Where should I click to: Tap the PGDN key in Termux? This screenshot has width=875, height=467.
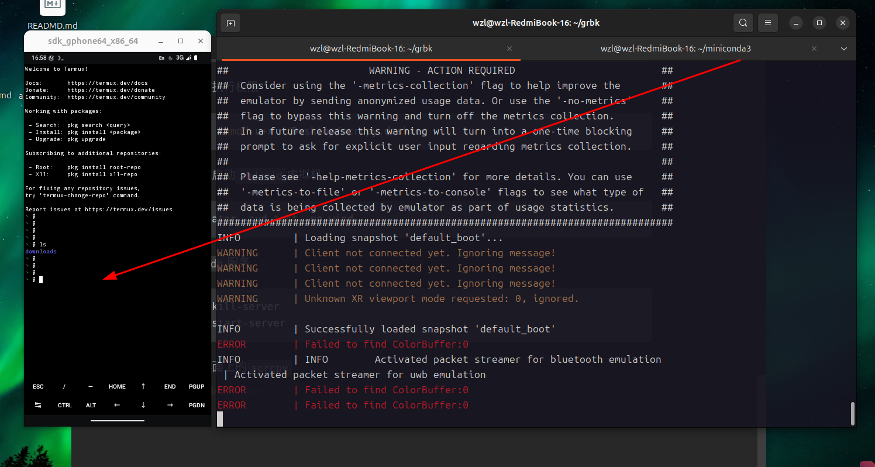[x=197, y=405]
